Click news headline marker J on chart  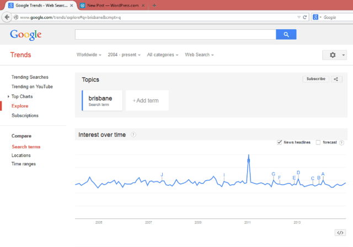coord(162,175)
